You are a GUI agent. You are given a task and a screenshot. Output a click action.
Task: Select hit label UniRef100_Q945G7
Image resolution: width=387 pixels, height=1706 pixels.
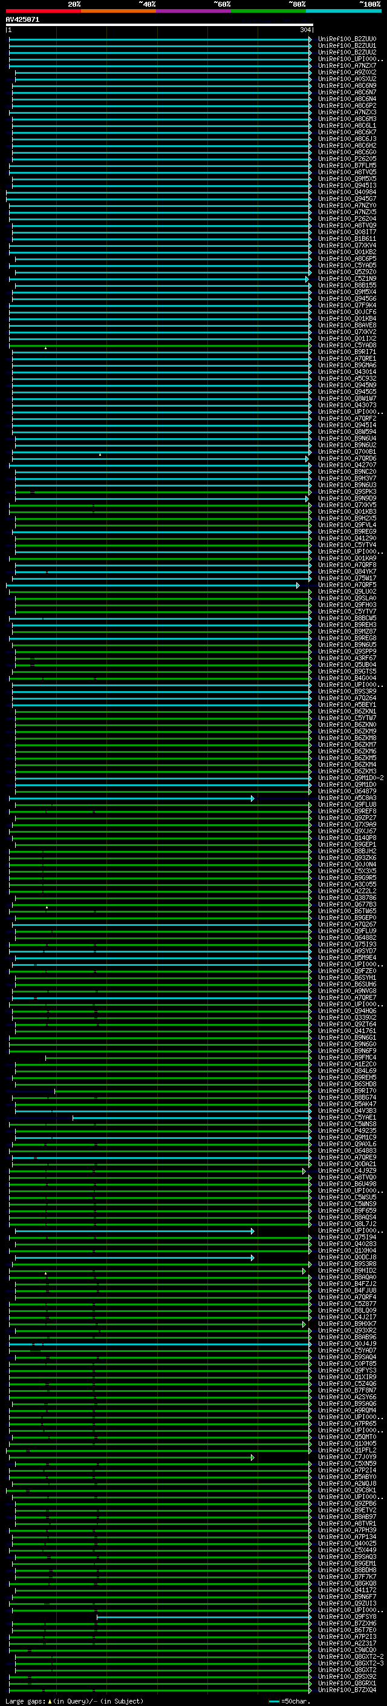pyautogui.click(x=347, y=198)
